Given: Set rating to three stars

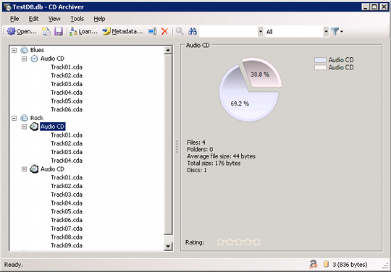Looking at the screenshot, I should pyautogui.click(x=238, y=242).
